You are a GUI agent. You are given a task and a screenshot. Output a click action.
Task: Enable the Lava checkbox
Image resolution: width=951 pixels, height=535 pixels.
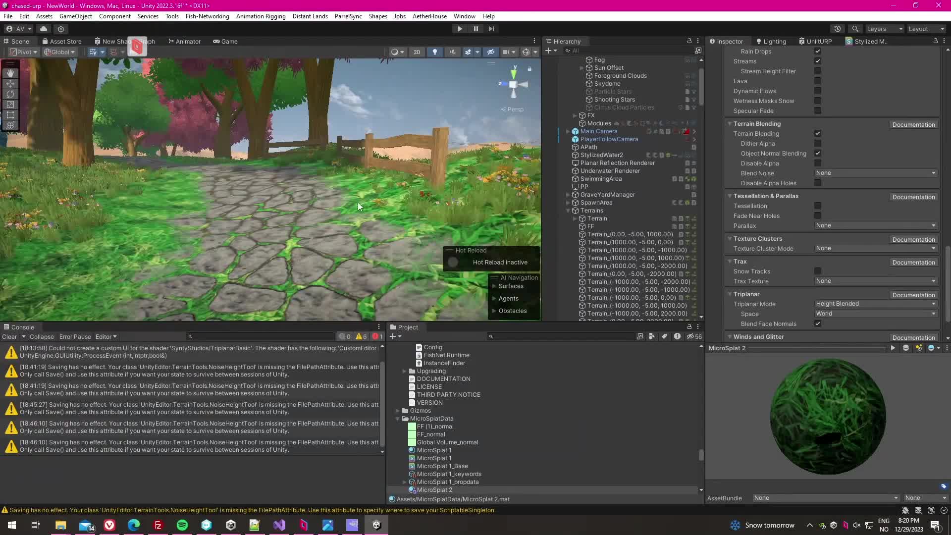coord(817,81)
